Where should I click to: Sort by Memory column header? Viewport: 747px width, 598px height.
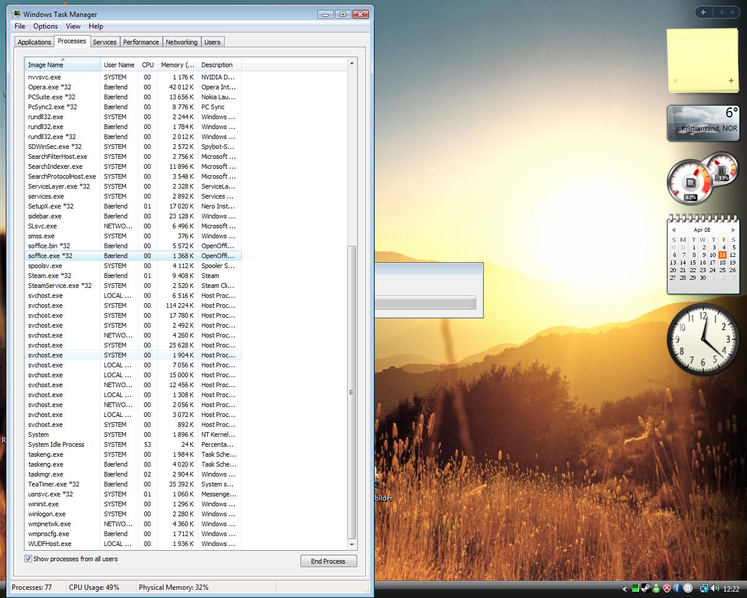177,65
